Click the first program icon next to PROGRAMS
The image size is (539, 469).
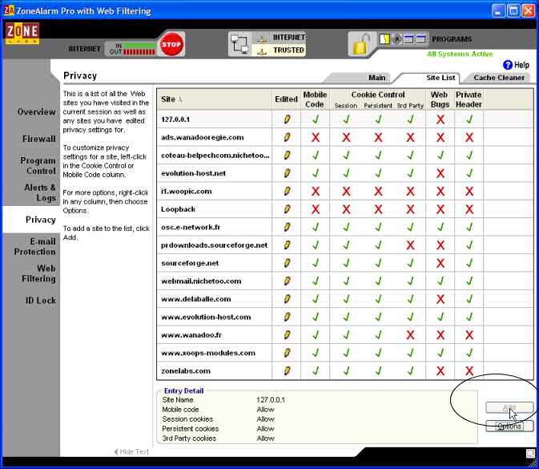(x=384, y=38)
